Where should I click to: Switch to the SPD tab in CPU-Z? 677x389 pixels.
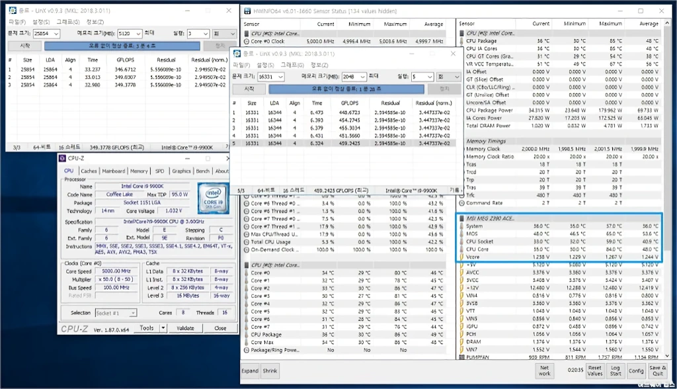[160, 171]
